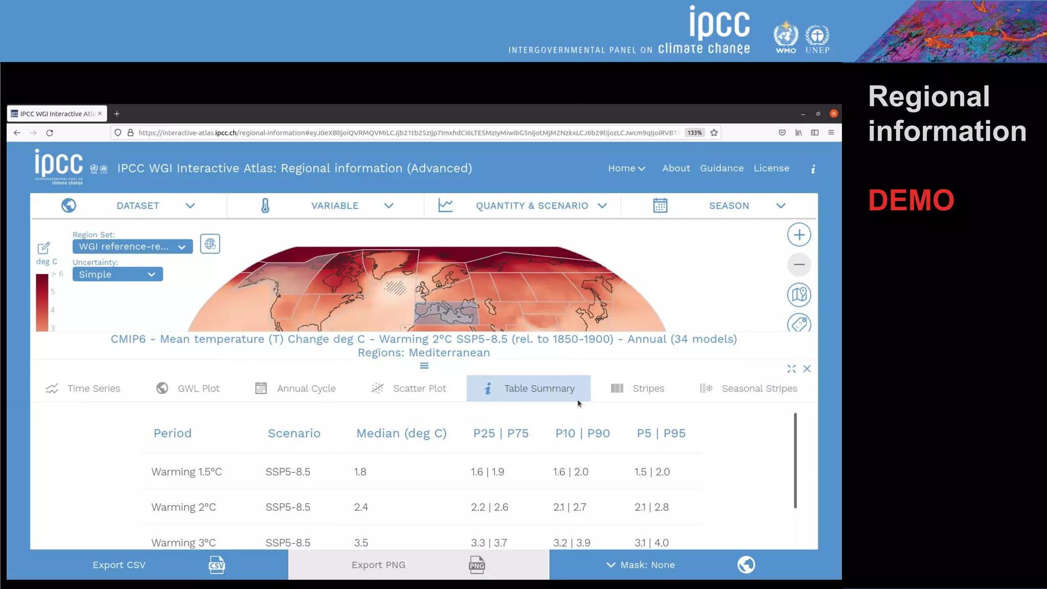
Task: Switch to the Annual Cycle tab
Action: pyautogui.click(x=295, y=389)
